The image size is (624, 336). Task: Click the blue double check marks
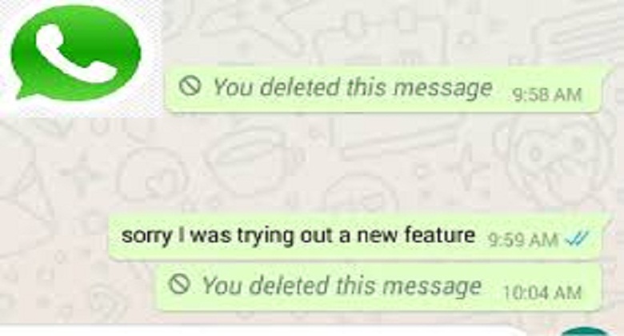click(x=577, y=239)
